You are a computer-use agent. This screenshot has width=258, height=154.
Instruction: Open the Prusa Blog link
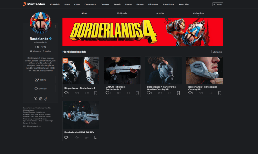click(184, 4)
